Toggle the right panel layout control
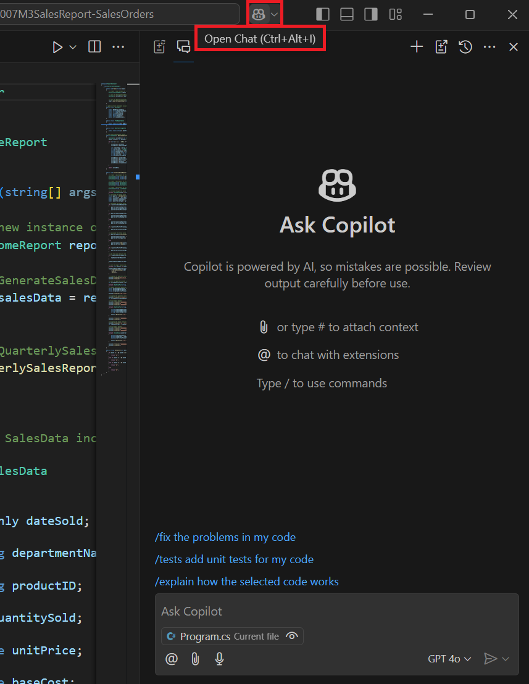This screenshot has width=529, height=684. click(x=371, y=14)
